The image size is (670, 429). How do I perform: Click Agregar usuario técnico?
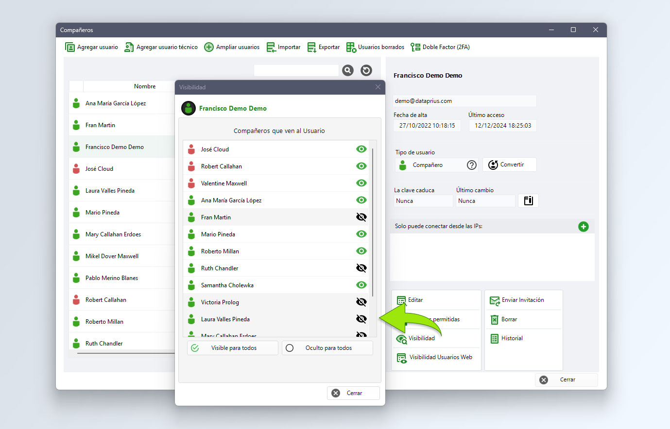pyautogui.click(x=161, y=47)
